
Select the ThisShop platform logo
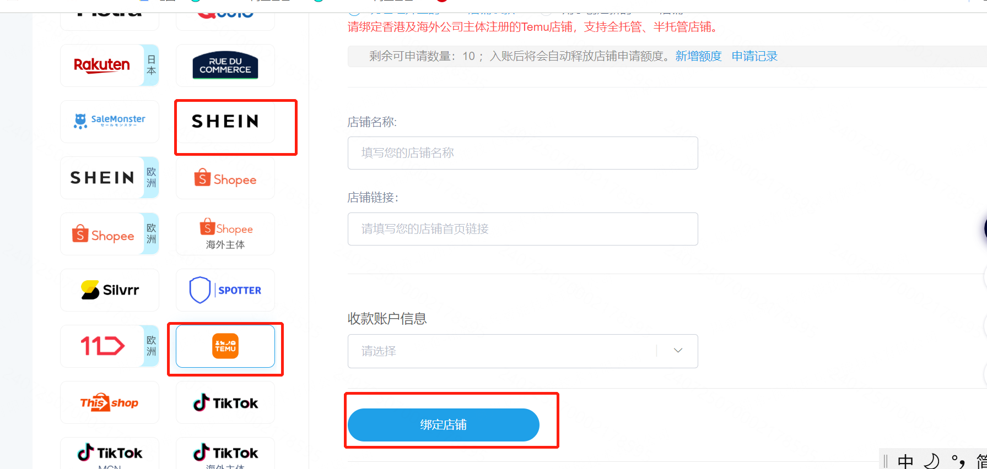[x=110, y=402]
